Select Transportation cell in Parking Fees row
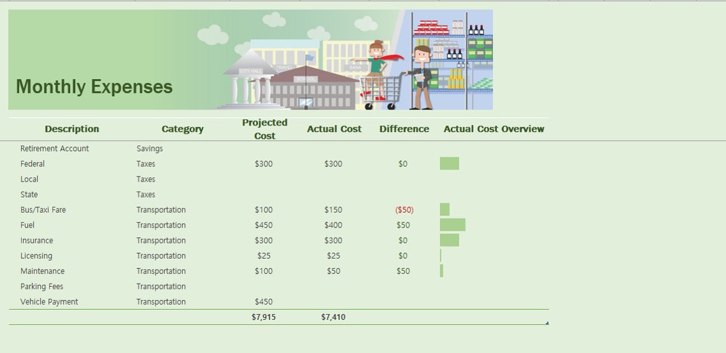Screen dimensions: 726x353 coord(161,286)
